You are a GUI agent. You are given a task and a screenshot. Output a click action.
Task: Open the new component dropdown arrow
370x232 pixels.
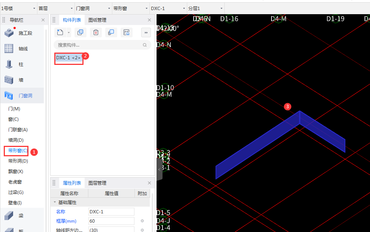(69, 33)
